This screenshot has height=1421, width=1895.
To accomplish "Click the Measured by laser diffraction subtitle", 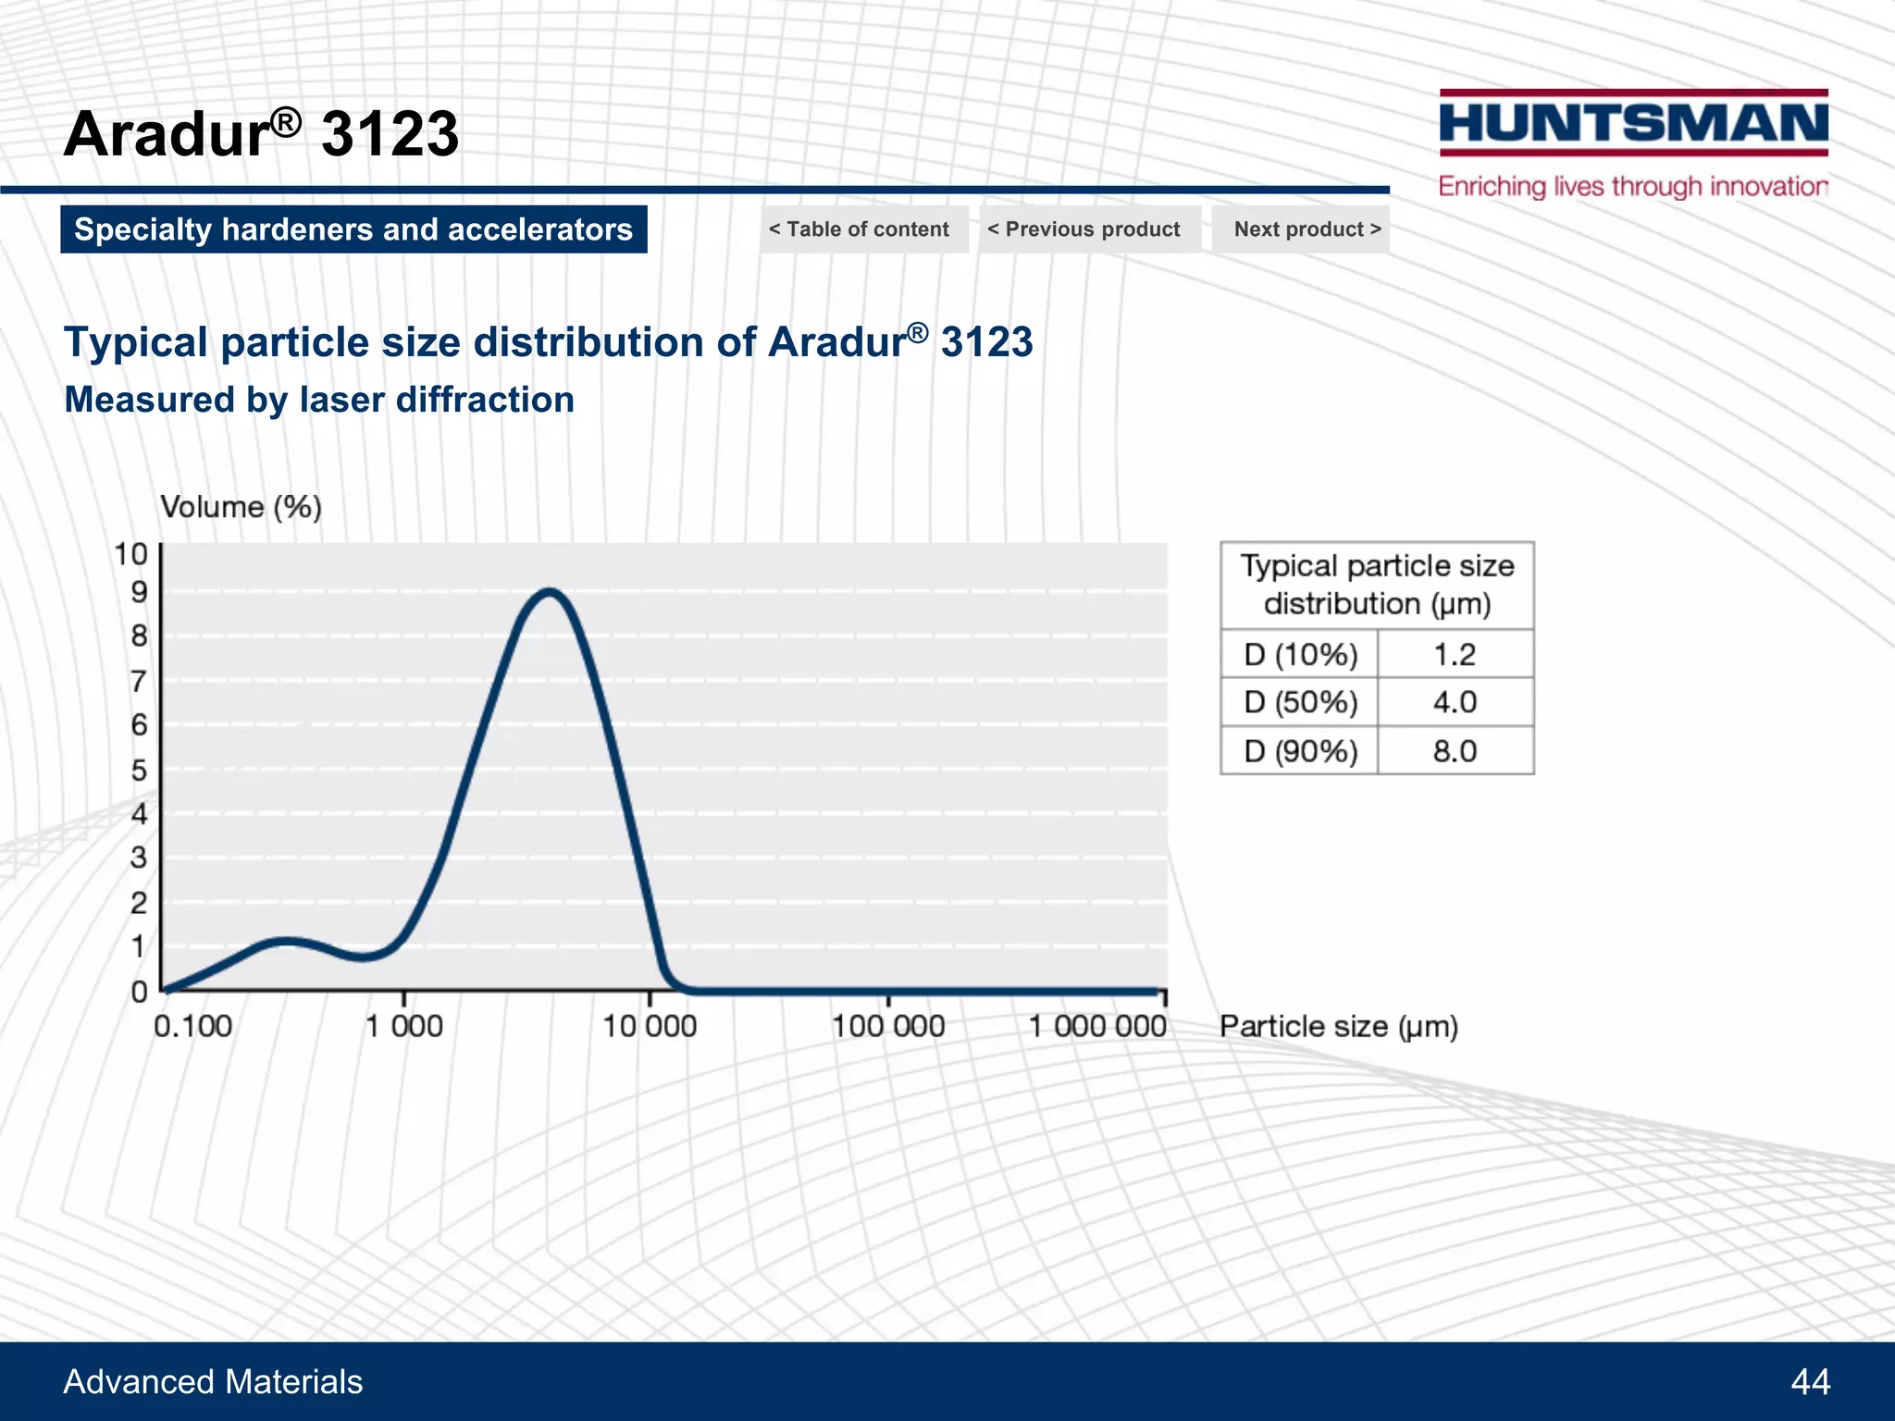I will pyautogui.click(x=319, y=401).
